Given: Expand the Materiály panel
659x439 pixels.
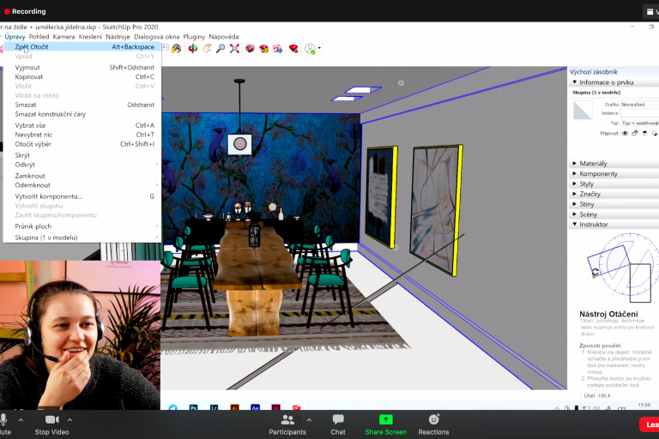Looking at the screenshot, I should coord(593,163).
